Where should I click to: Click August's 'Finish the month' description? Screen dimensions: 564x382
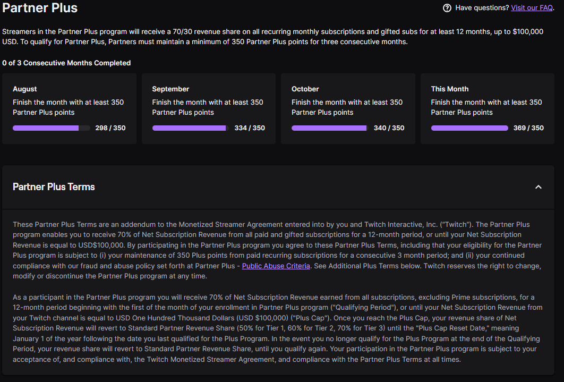tap(69, 107)
